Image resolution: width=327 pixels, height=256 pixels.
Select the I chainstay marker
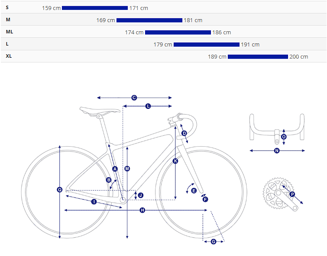click(94, 201)
